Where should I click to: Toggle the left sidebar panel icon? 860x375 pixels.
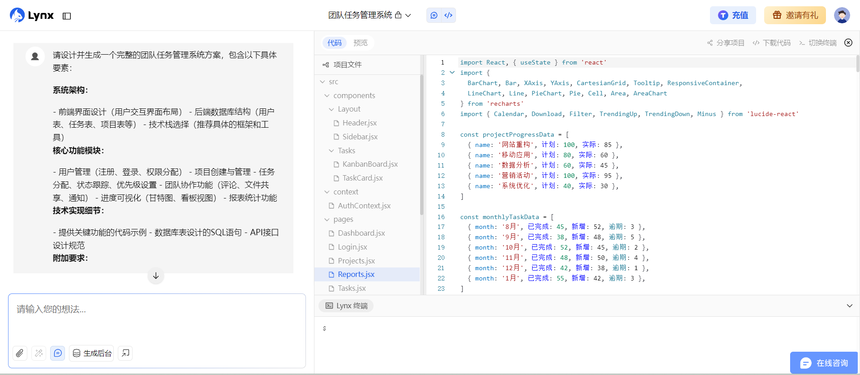coord(67,16)
